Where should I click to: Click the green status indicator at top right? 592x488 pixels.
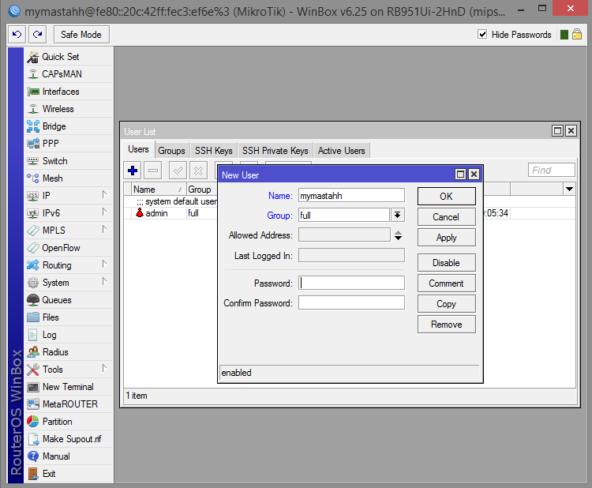click(x=564, y=35)
